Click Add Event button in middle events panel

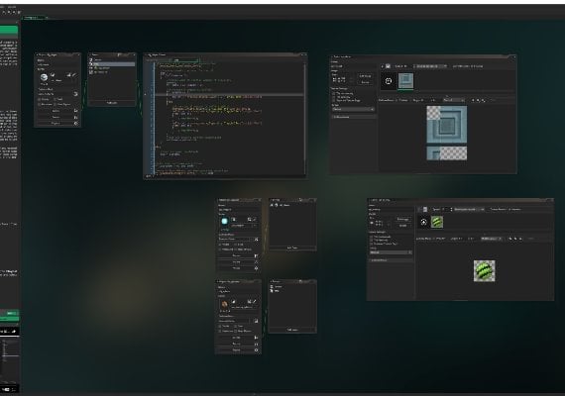(x=292, y=248)
